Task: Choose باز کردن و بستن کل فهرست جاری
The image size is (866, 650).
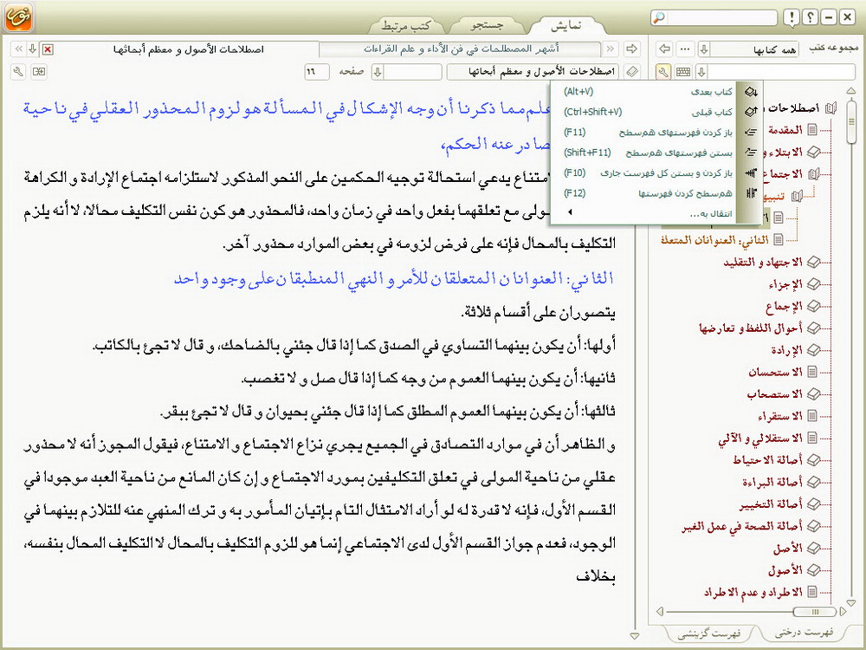Action: [x=647, y=173]
